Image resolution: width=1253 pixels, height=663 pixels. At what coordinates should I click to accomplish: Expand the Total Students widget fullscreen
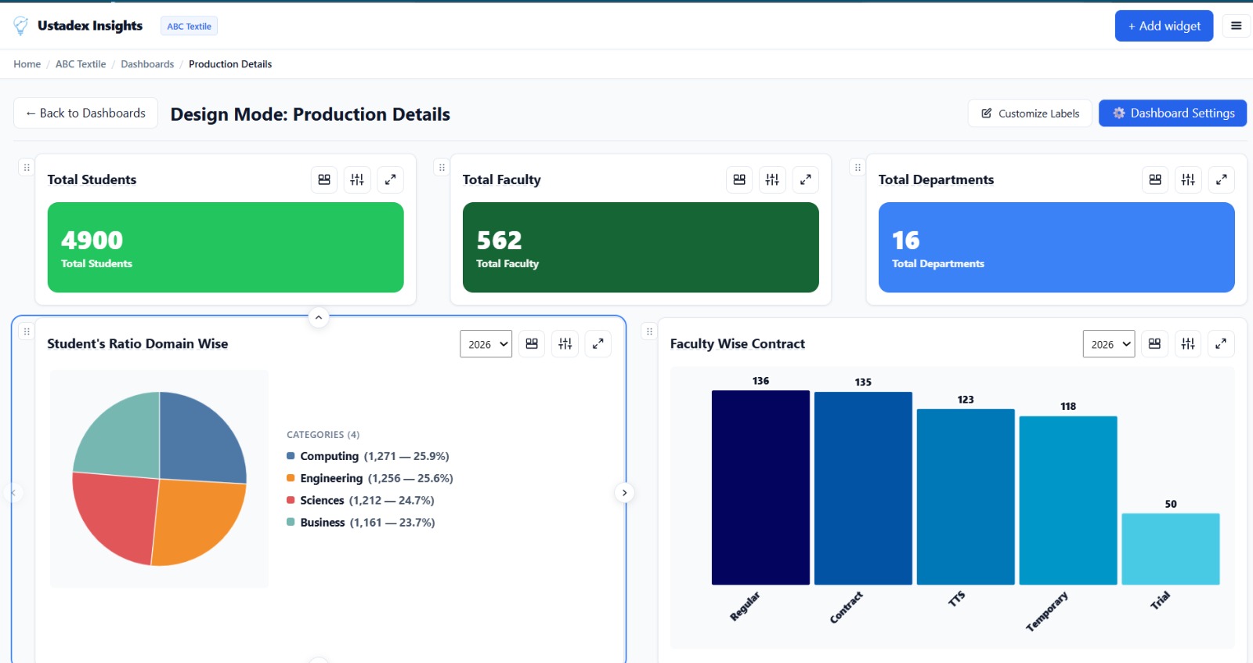[390, 179]
